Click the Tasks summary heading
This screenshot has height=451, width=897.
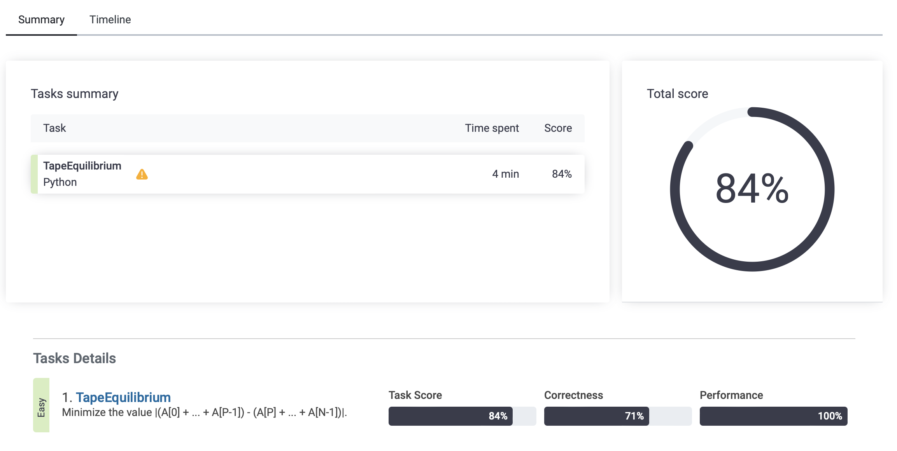(x=74, y=94)
